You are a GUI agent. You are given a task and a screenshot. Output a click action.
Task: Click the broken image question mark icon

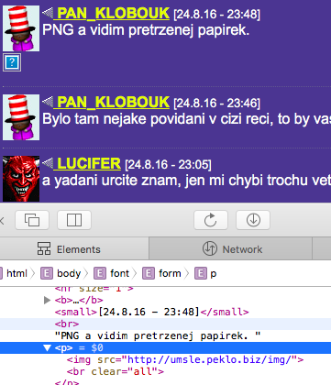pyautogui.click(x=12, y=62)
